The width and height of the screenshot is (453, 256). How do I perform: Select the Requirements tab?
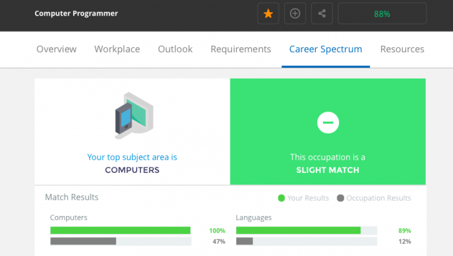tap(241, 49)
